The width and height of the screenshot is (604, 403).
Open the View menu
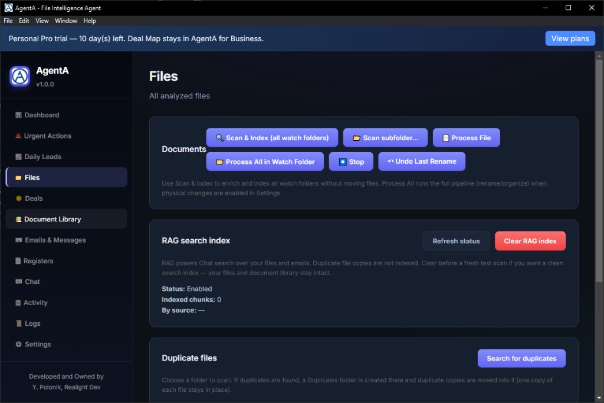[42, 21]
